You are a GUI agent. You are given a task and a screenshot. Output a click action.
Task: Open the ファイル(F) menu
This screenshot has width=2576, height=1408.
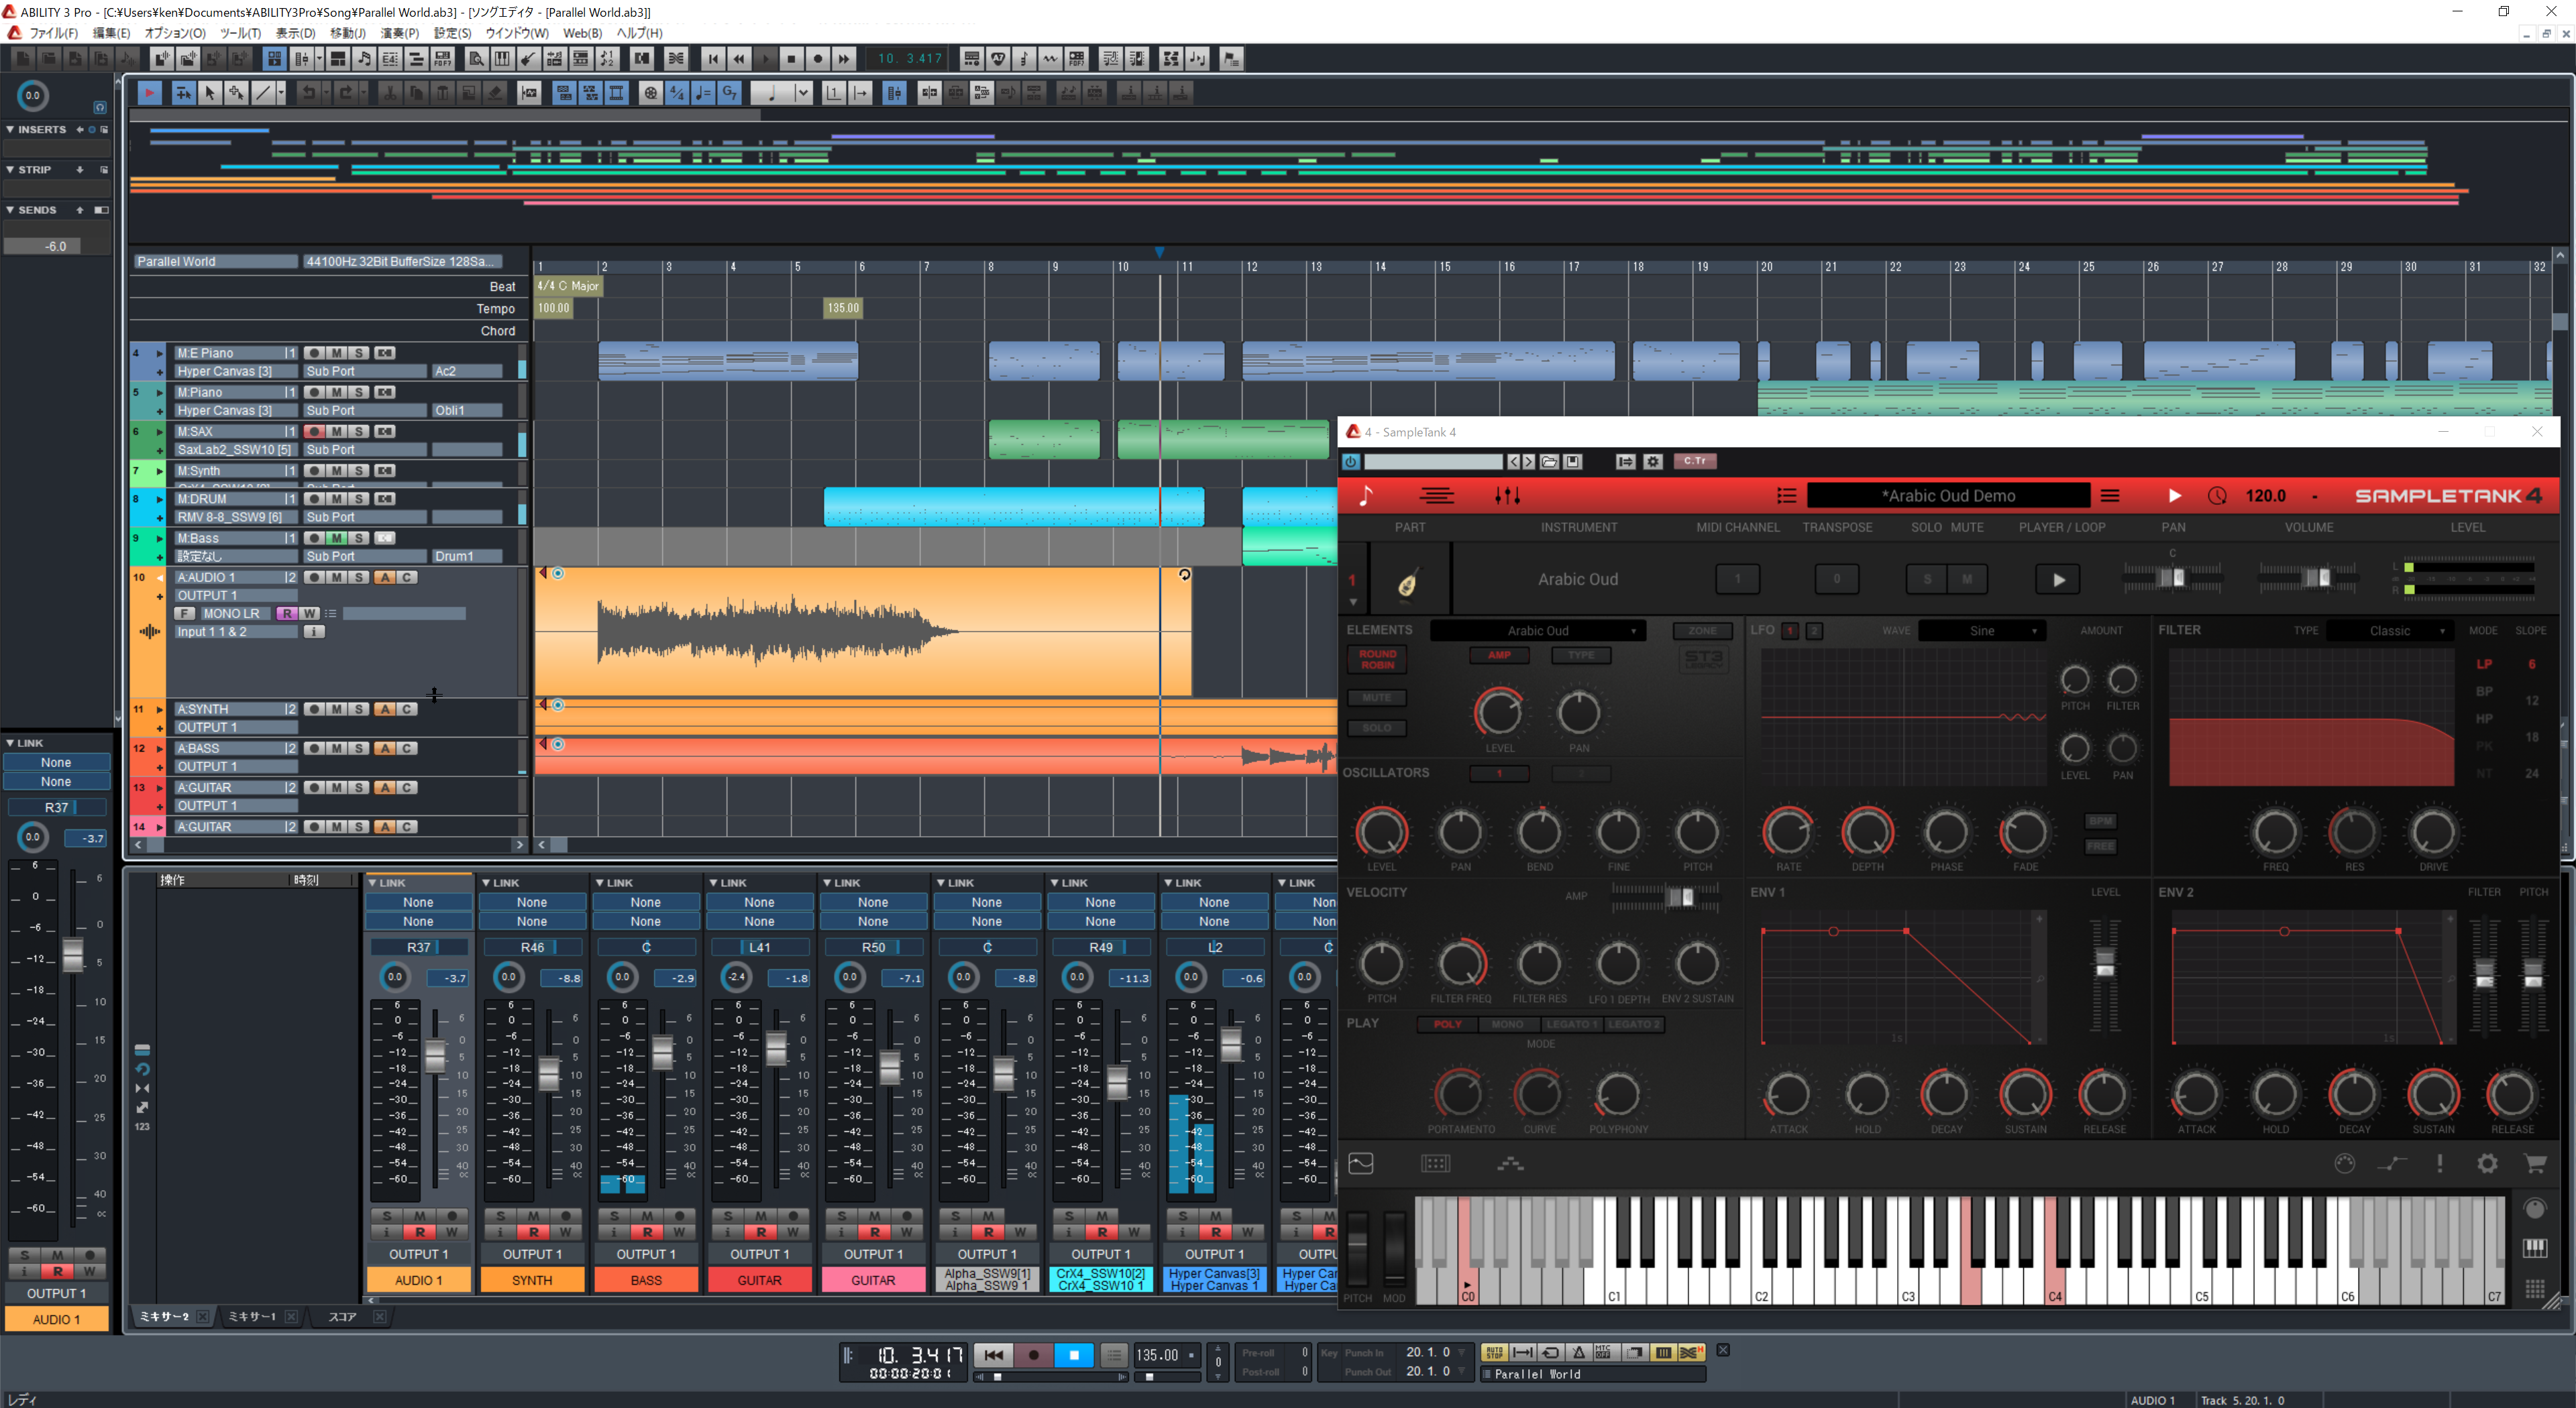click(54, 33)
